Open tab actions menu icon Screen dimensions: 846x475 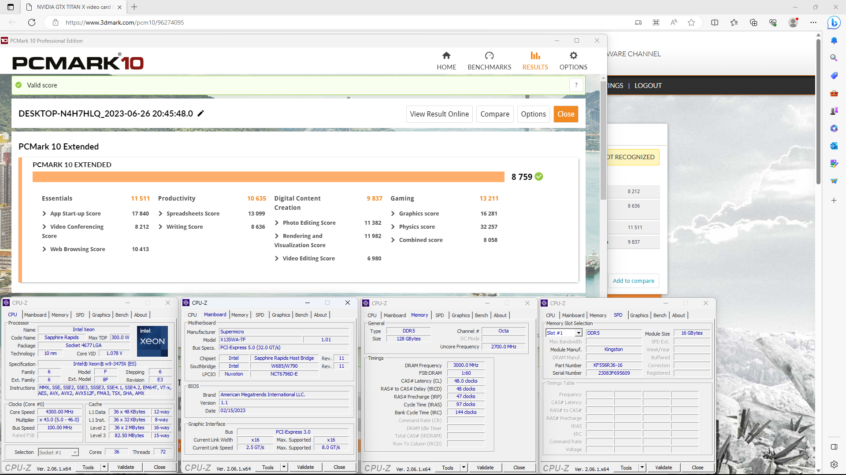11,7
